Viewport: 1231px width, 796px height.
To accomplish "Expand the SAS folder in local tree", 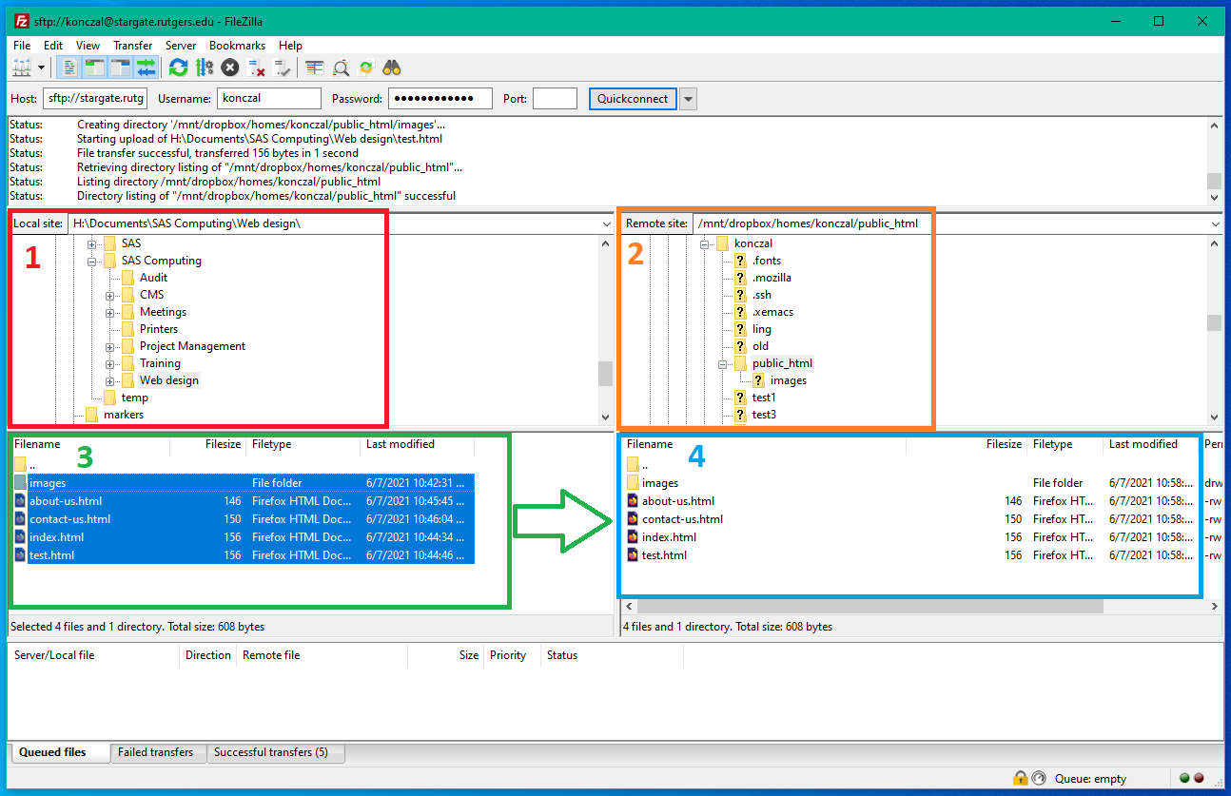I will tap(92, 243).
